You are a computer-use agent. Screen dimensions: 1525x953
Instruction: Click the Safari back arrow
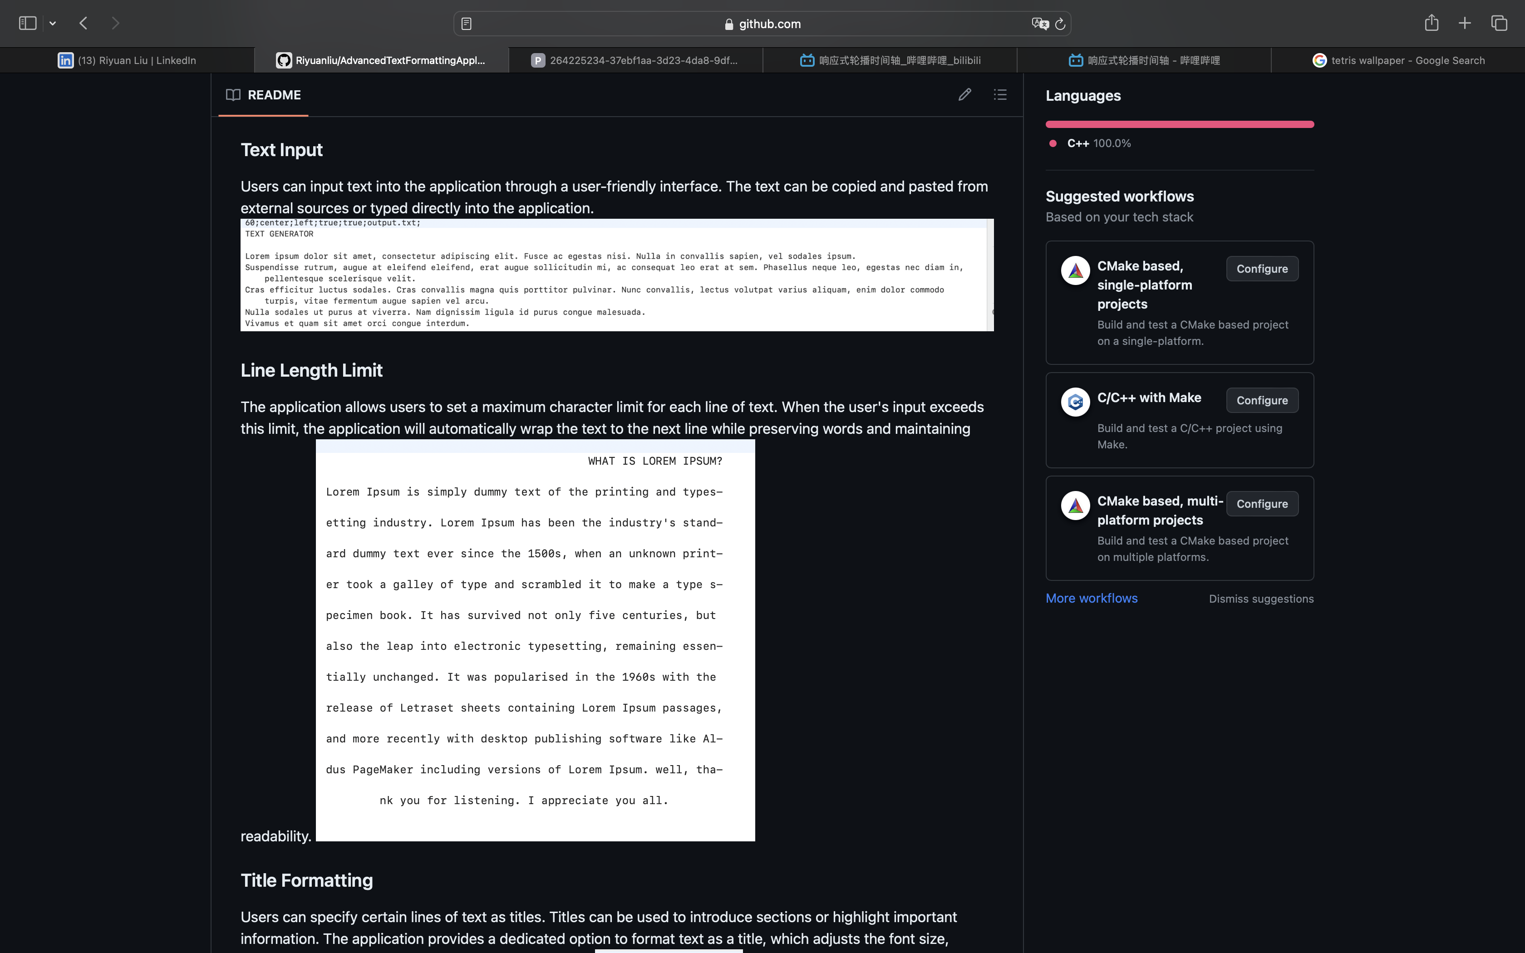84,23
